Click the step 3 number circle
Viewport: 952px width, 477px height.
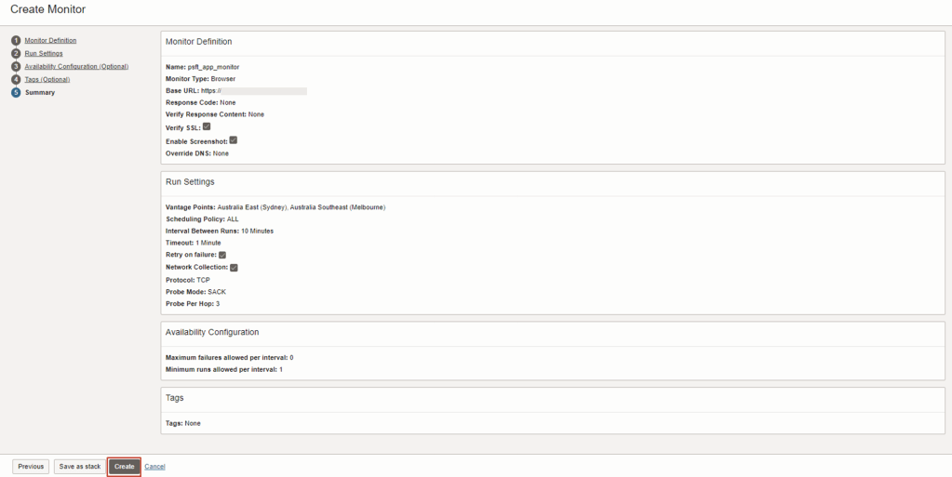(x=16, y=67)
